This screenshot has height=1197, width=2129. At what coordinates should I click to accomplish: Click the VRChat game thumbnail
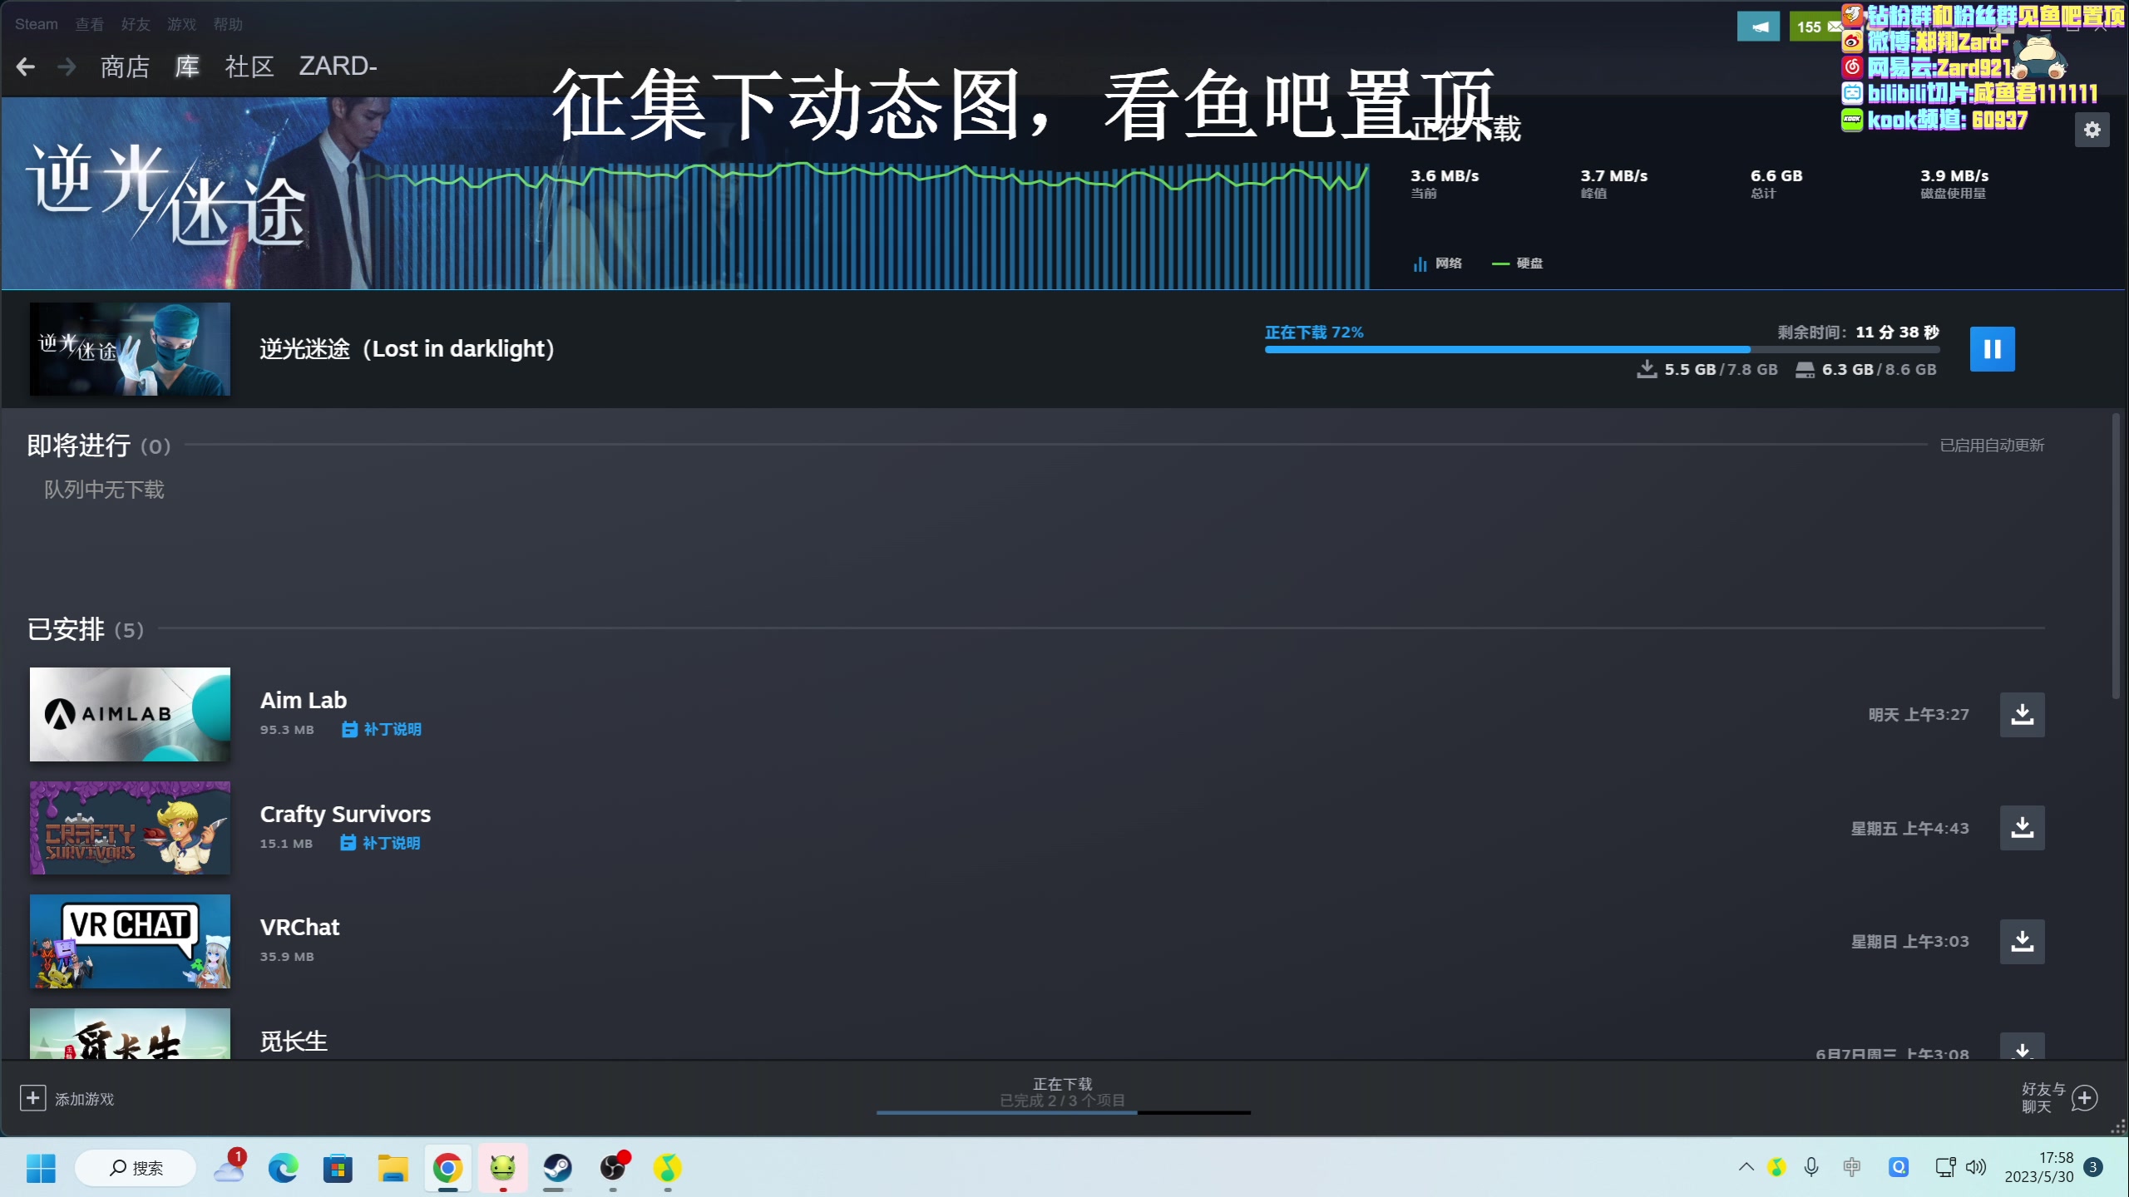click(x=130, y=941)
